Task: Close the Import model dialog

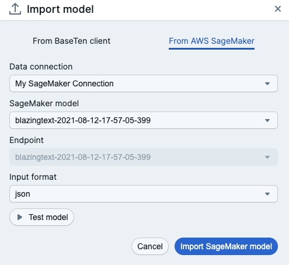Action: coord(278,9)
